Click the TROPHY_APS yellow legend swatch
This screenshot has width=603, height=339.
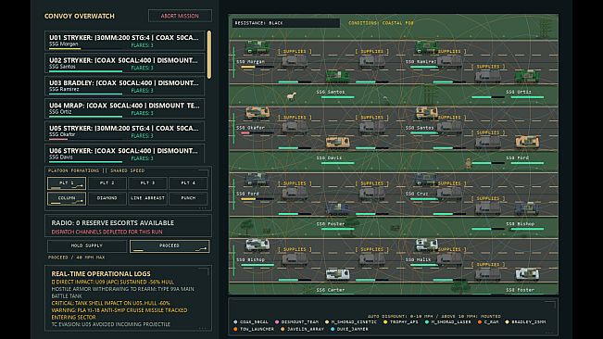[x=385, y=322]
